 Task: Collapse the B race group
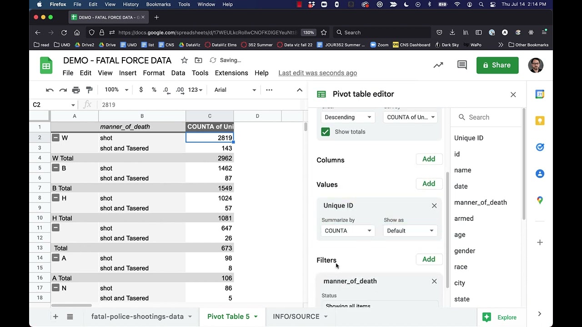(55, 168)
